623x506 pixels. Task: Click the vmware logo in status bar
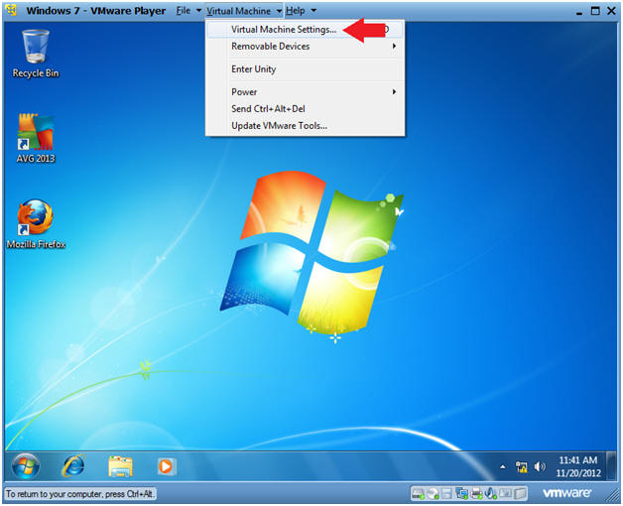pyautogui.click(x=566, y=493)
